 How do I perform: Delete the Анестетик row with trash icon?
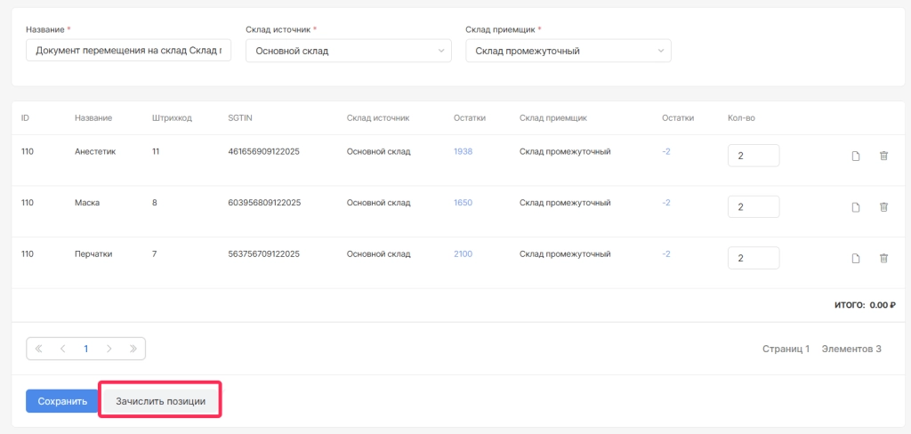[x=883, y=157]
